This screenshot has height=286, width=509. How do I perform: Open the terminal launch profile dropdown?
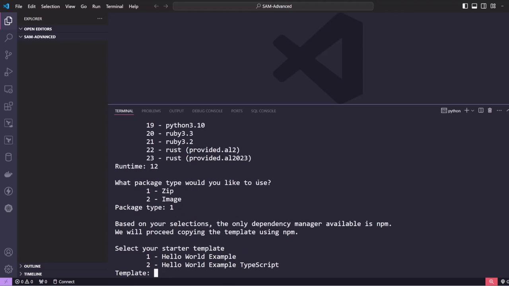pyautogui.click(x=472, y=110)
